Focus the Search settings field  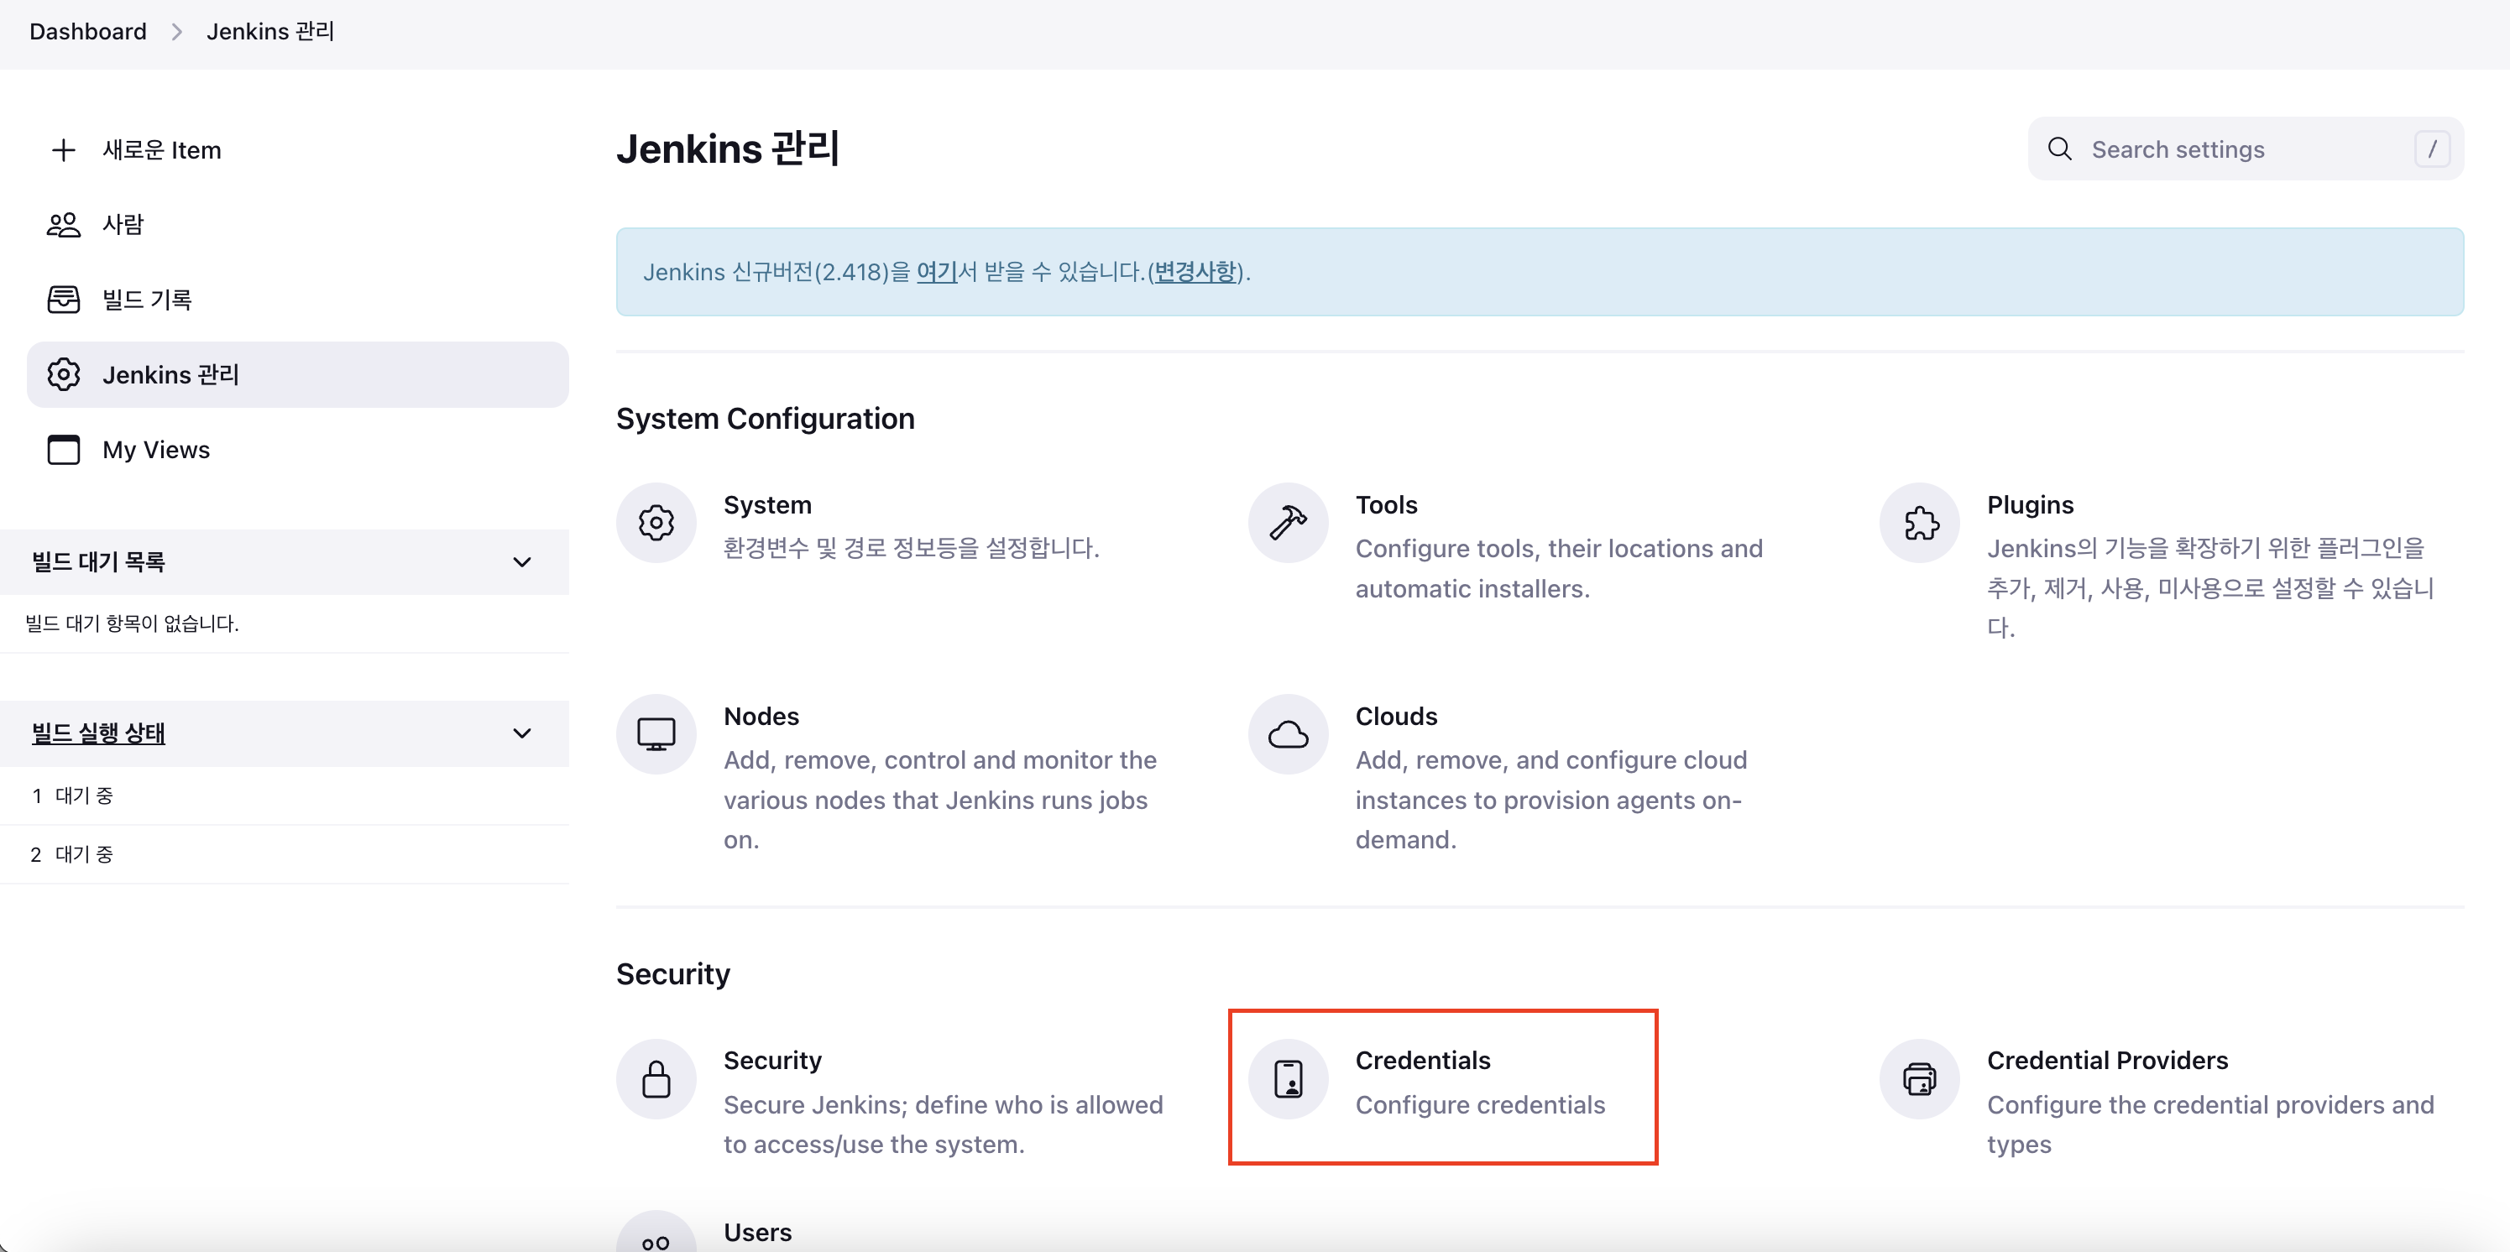(x=2241, y=149)
